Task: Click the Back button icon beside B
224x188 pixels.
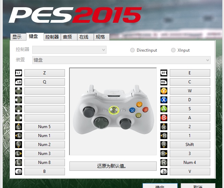Action: [x=19, y=171]
